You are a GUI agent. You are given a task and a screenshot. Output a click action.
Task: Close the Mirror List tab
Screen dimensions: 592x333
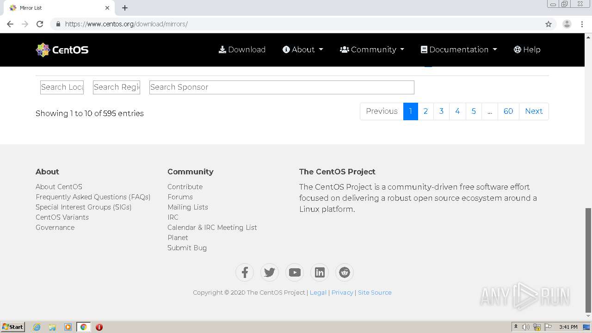[x=107, y=8]
